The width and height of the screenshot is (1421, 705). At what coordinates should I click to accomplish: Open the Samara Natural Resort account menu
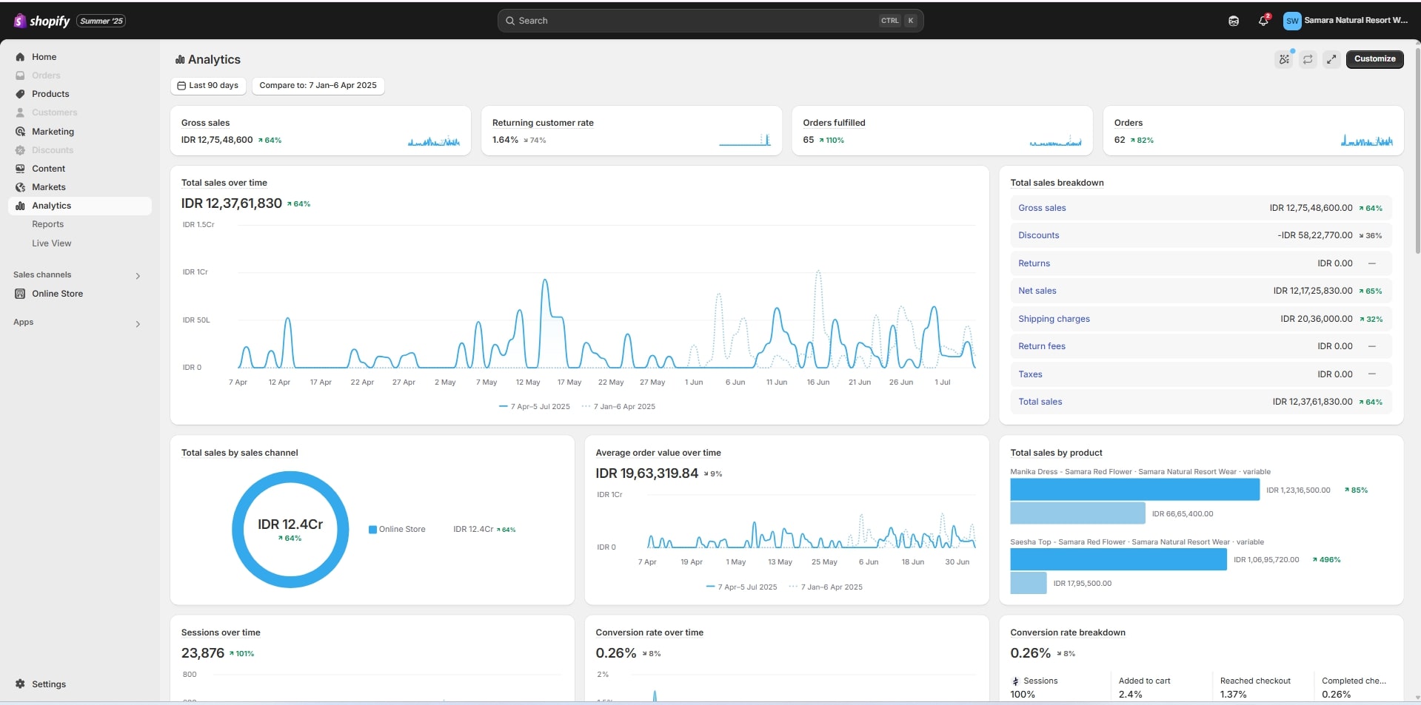coord(1346,21)
